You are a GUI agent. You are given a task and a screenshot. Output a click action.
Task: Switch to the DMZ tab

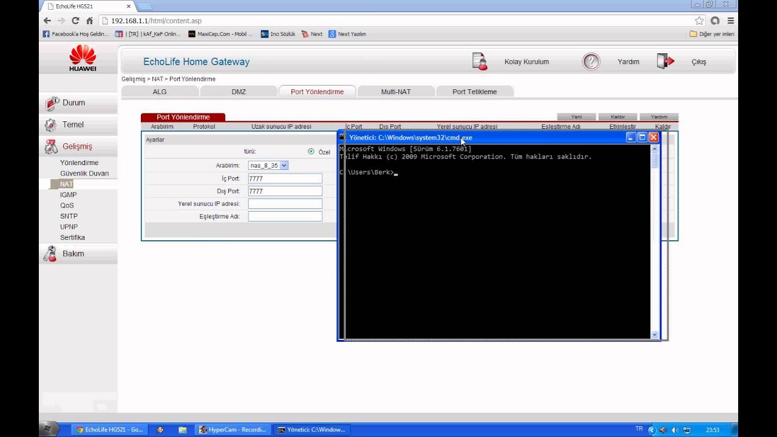pos(239,92)
